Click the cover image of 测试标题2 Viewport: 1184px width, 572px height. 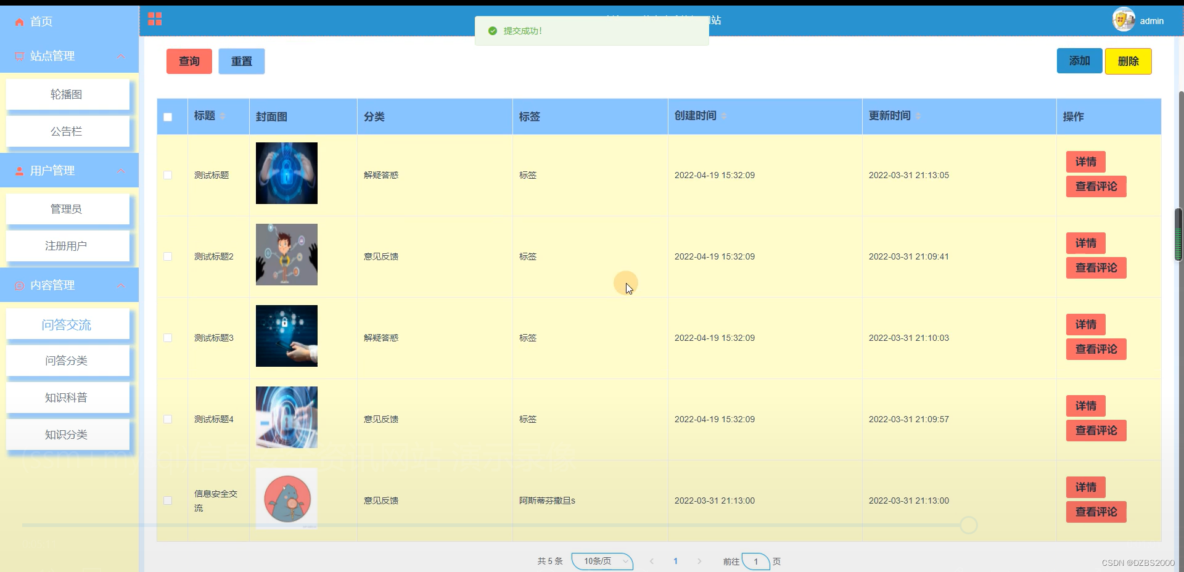coord(287,255)
